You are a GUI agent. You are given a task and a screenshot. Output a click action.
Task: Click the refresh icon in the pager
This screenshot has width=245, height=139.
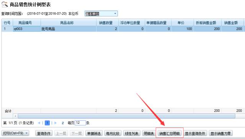coord(63,123)
